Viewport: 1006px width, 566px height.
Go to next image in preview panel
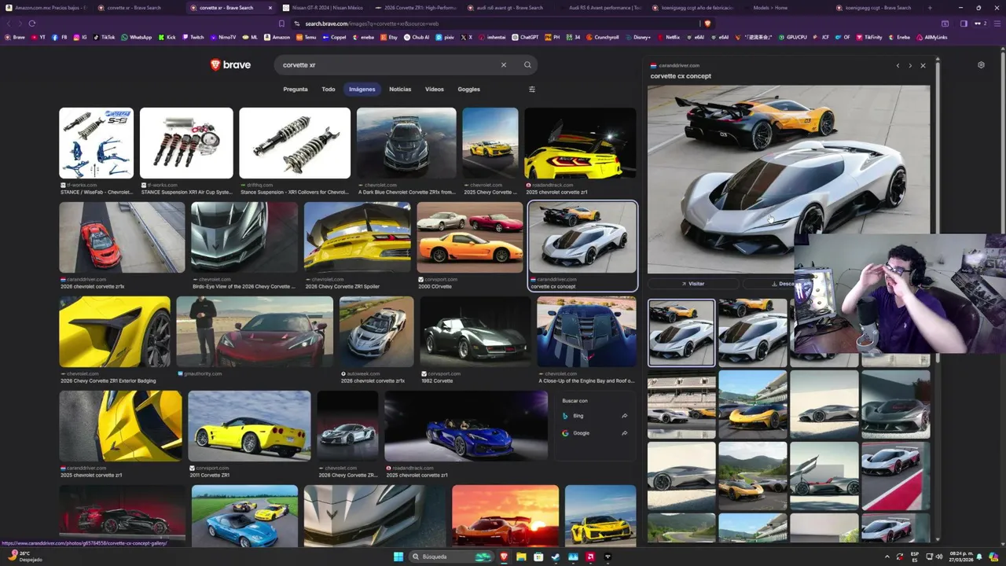tap(910, 65)
